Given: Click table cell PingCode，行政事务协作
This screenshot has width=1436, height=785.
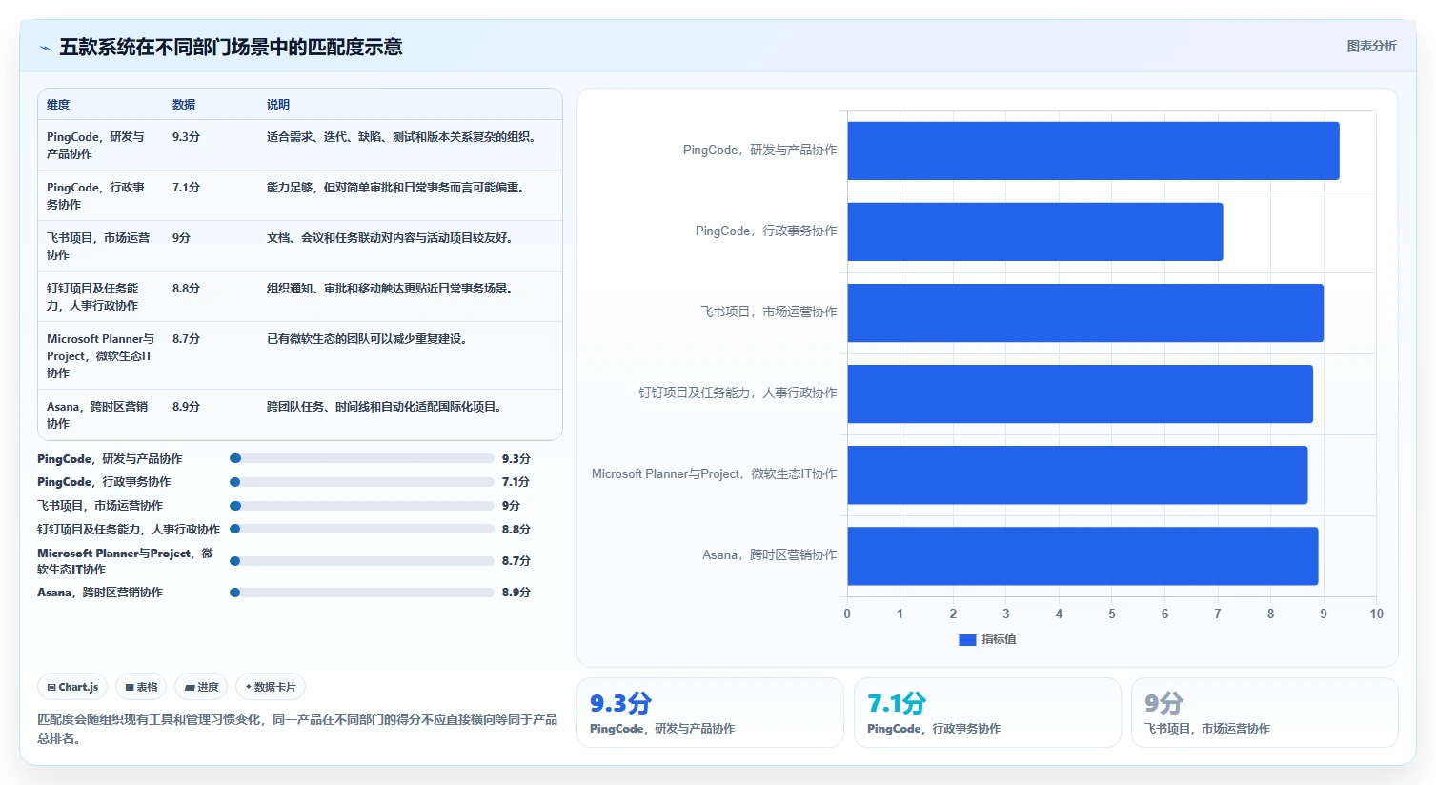Looking at the screenshot, I should [x=100, y=195].
